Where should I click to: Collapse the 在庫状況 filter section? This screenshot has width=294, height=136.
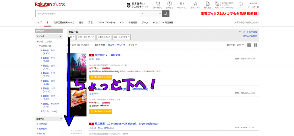[61, 119]
